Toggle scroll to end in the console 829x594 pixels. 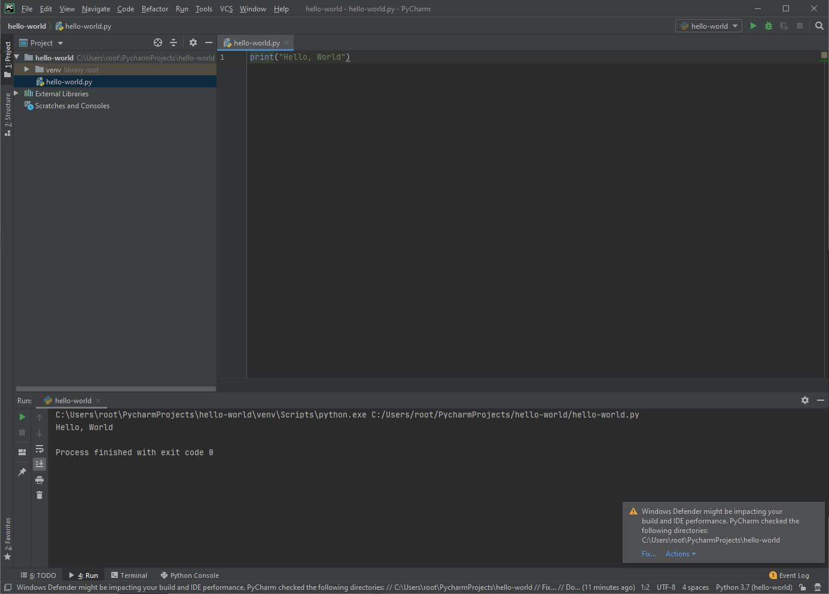39,463
